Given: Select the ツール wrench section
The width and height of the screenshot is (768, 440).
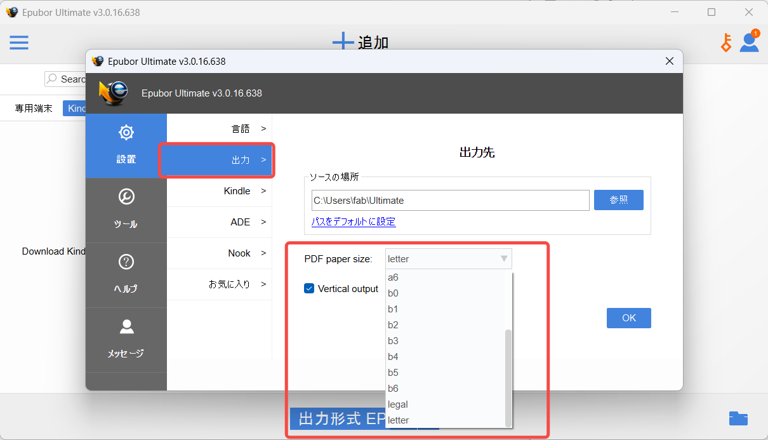Looking at the screenshot, I should coord(126,210).
